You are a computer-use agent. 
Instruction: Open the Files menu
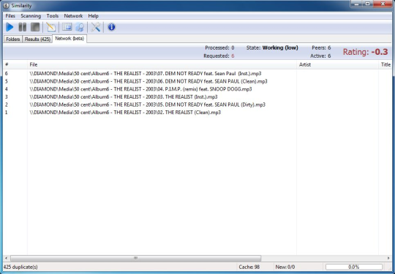click(x=10, y=16)
